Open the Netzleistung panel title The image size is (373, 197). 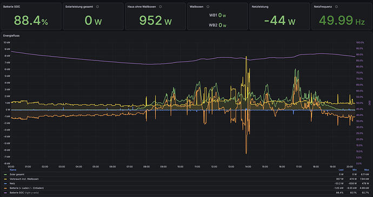tap(260, 7)
